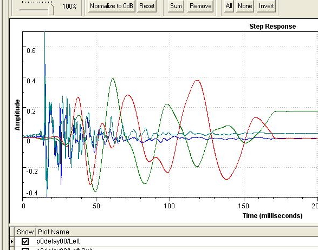Click the Show column header
This screenshot has height=250, width=318.
tap(25, 232)
